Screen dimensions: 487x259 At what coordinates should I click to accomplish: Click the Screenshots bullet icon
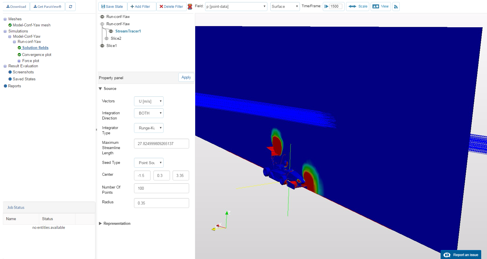pos(10,72)
